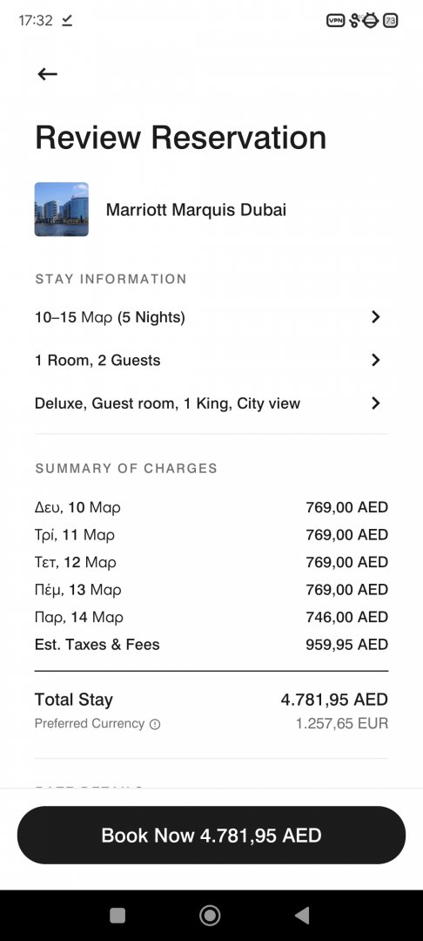Tap Android home circle icon
The width and height of the screenshot is (423, 941).
pyautogui.click(x=210, y=915)
